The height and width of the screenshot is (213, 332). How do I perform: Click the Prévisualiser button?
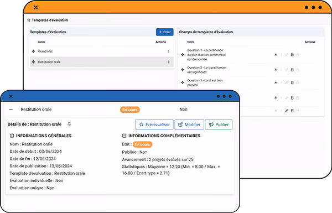pyautogui.click(x=154, y=124)
